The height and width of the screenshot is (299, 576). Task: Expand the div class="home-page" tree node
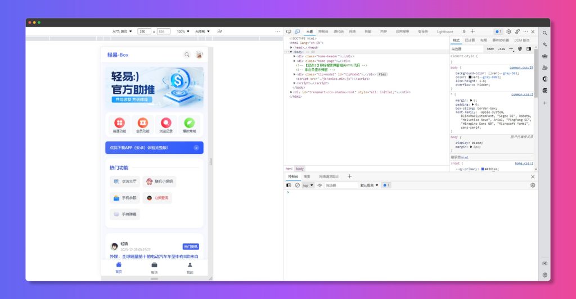click(x=295, y=61)
